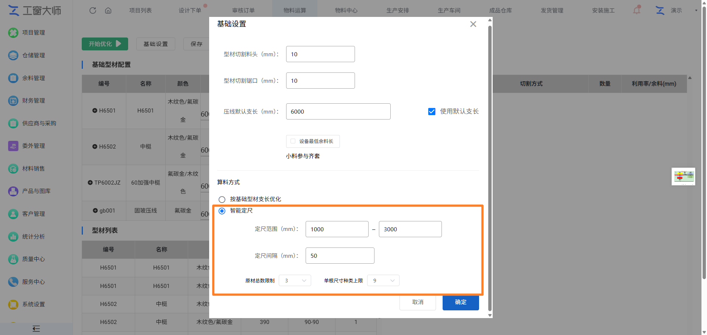Switch to 物料中心 tab
This screenshot has width=707, height=335.
[346, 10]
